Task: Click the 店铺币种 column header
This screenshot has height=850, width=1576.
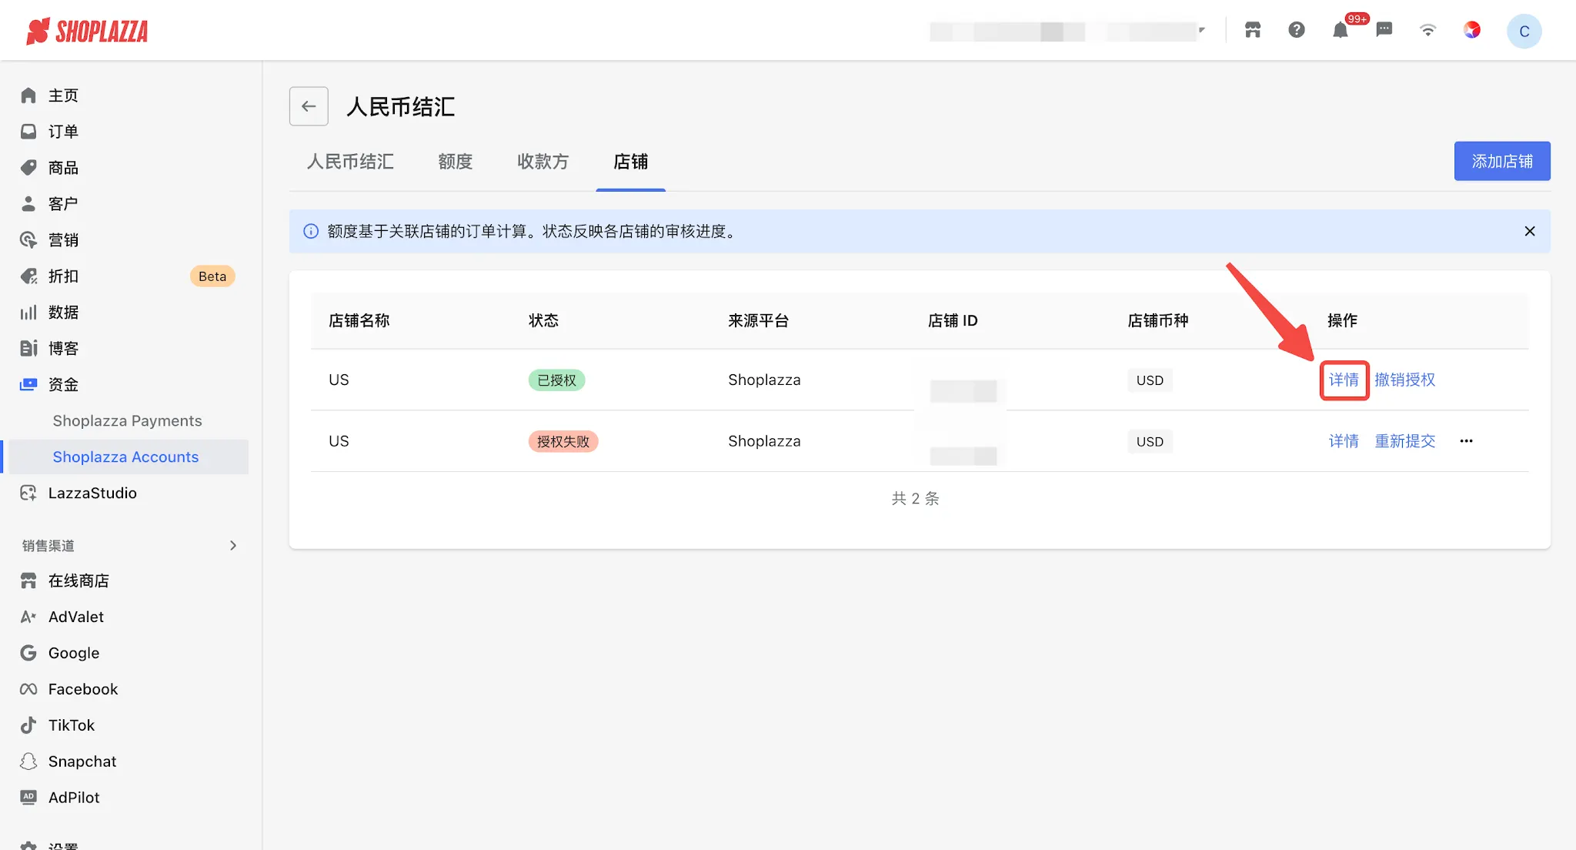Action: coord(1158,320)
